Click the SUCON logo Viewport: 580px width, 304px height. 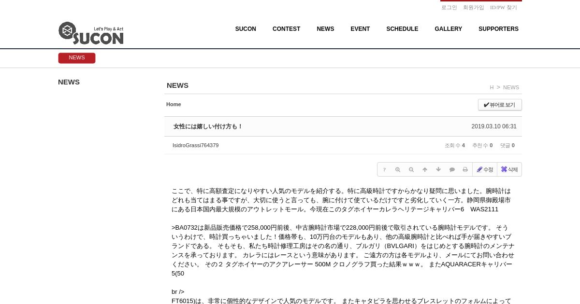pyautogui.click(x=91, y=33)
